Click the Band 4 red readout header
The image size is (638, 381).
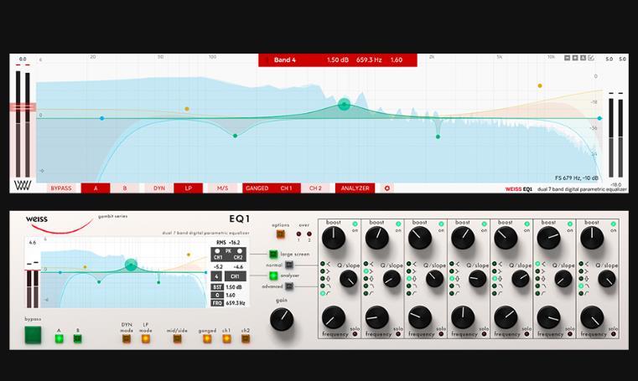338,59
